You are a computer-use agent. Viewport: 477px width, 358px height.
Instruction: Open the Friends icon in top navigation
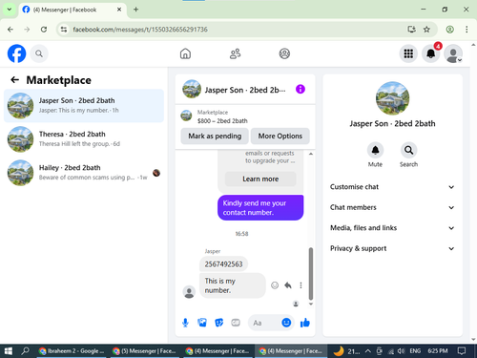pos(235,53)
